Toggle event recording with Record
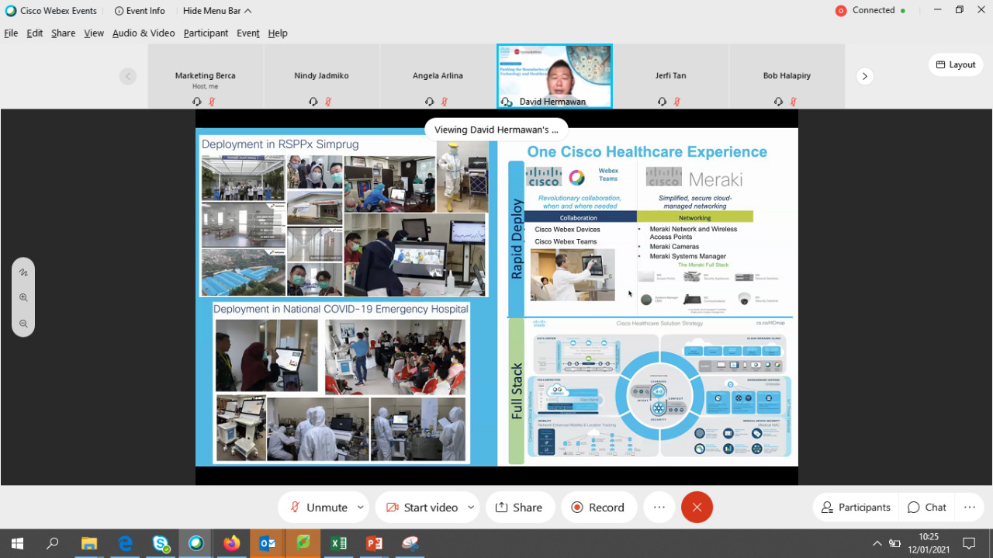This screenshot has height=558, width=993. click(598, 508)
